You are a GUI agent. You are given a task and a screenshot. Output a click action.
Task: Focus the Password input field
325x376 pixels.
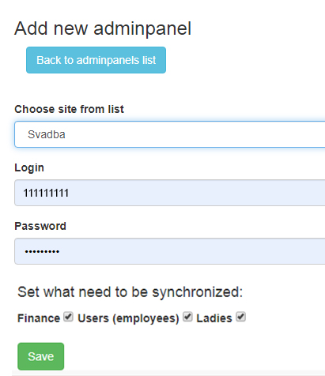(x=170, y=251)
